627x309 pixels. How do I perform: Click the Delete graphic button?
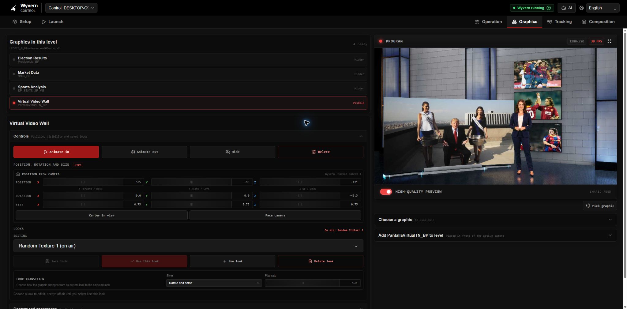pyautogui.click(x=321, y=152)
